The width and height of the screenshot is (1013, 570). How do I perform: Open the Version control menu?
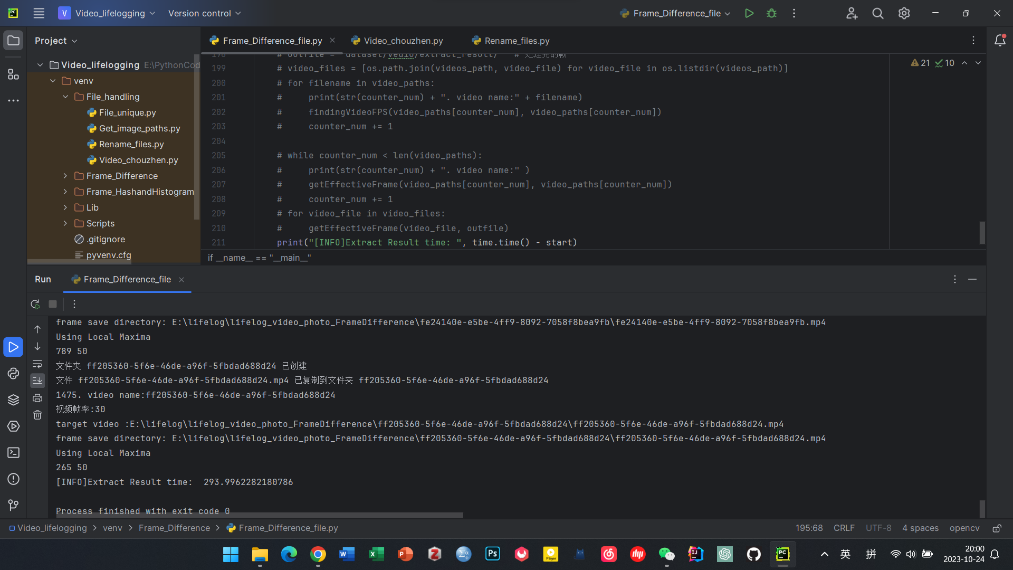click(x=204, y=13)
